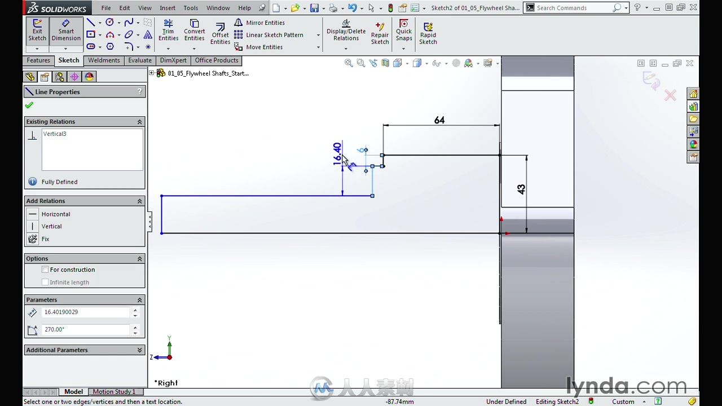Click Quick Snaps tool

pos(404,30)
